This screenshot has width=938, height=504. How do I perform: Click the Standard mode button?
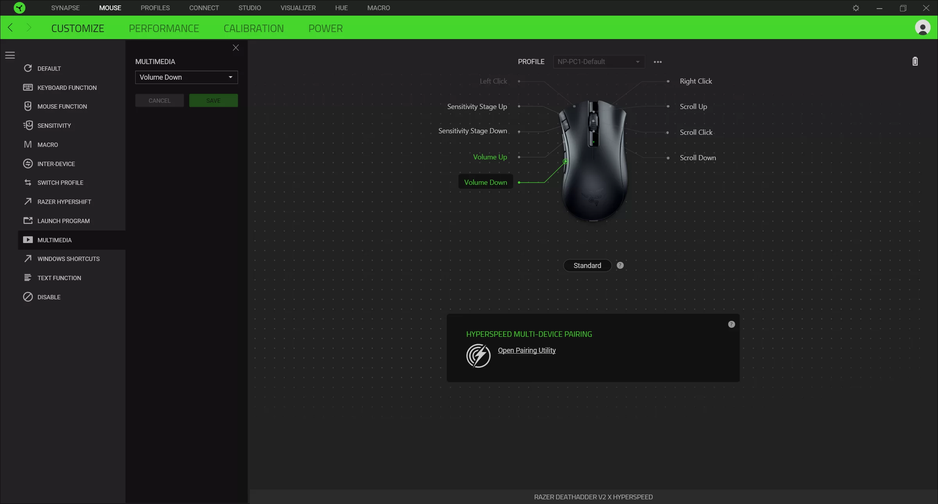[587, 265]
